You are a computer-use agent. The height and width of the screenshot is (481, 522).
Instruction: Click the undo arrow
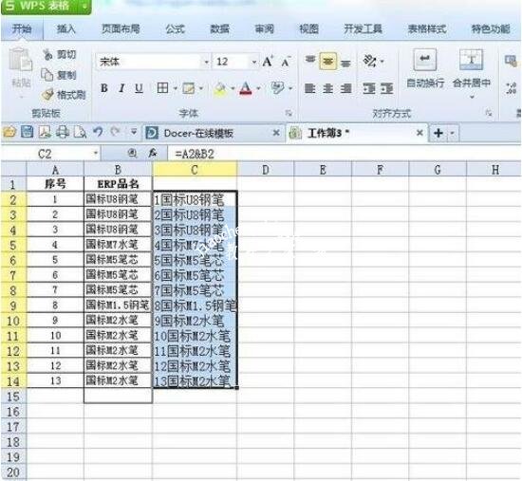[x=98, y=132]
